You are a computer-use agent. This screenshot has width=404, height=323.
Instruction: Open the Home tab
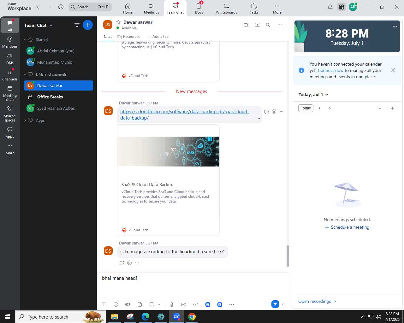tap(128, 9)
